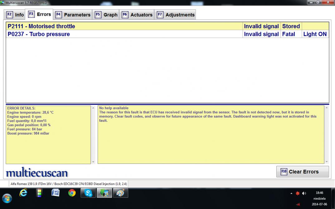Screen dimensions: 335x209
Task: Switch to the Errors tab
Action: pos(39,14)
